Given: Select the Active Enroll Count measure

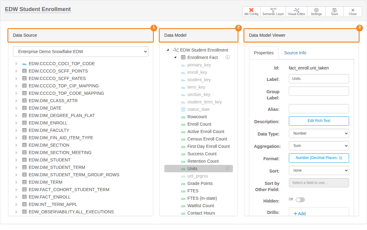Looking at the screenshot, I should [206, 132].
